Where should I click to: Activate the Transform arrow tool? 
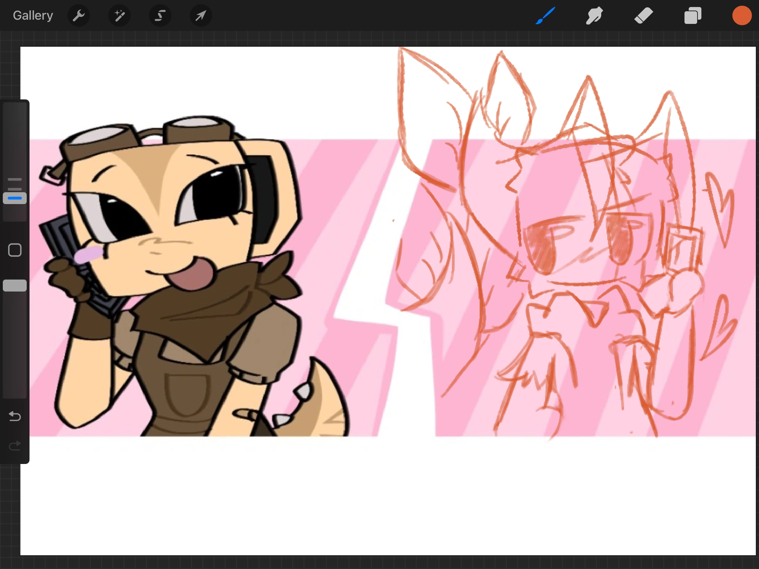(201, 15)
